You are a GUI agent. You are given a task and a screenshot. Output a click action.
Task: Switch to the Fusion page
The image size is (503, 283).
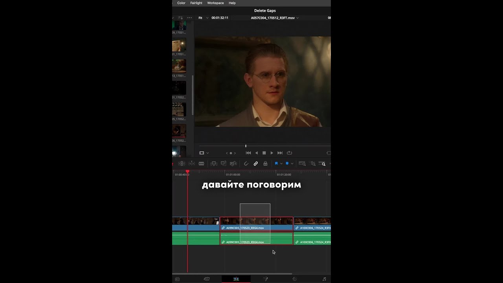266,279
